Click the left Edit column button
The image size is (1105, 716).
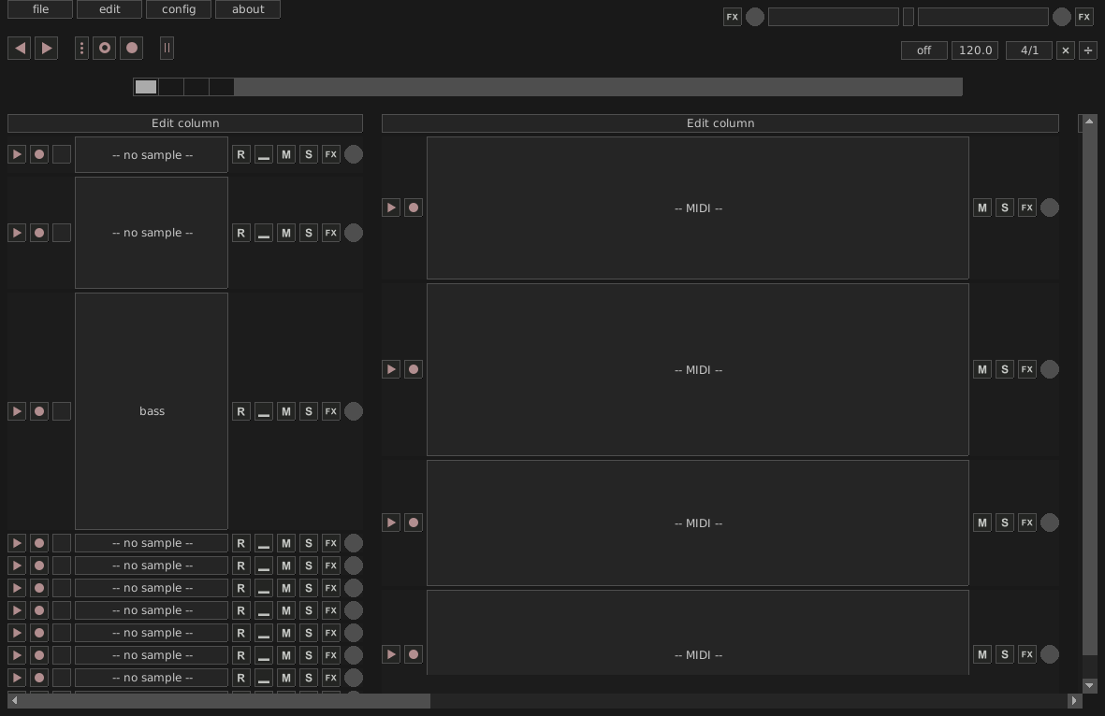pos(184,122)
